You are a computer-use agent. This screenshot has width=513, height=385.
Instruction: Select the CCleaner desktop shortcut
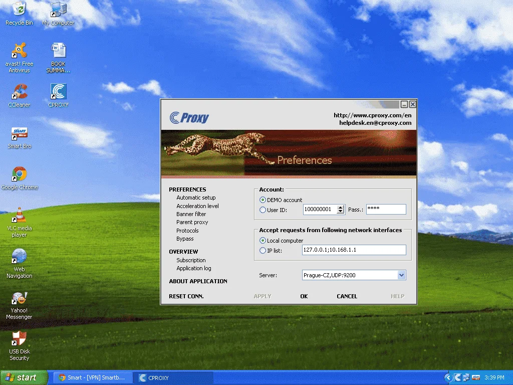coord(20,96)
